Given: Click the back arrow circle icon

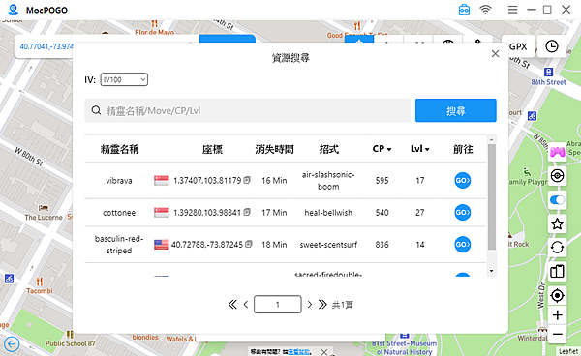Looking at the screenshot, I should [x=12, y=344].
